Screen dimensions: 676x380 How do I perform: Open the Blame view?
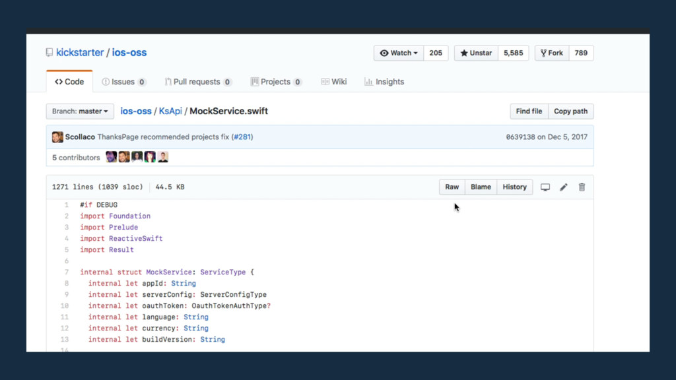click(x=481, y=187)
